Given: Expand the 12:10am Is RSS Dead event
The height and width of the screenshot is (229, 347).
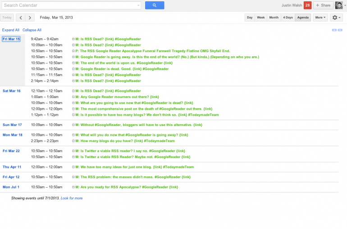Looking at the screenshot, I should tap(73, 91).
